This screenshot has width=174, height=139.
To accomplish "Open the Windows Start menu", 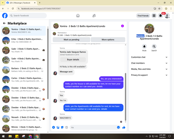I will 3,136.
